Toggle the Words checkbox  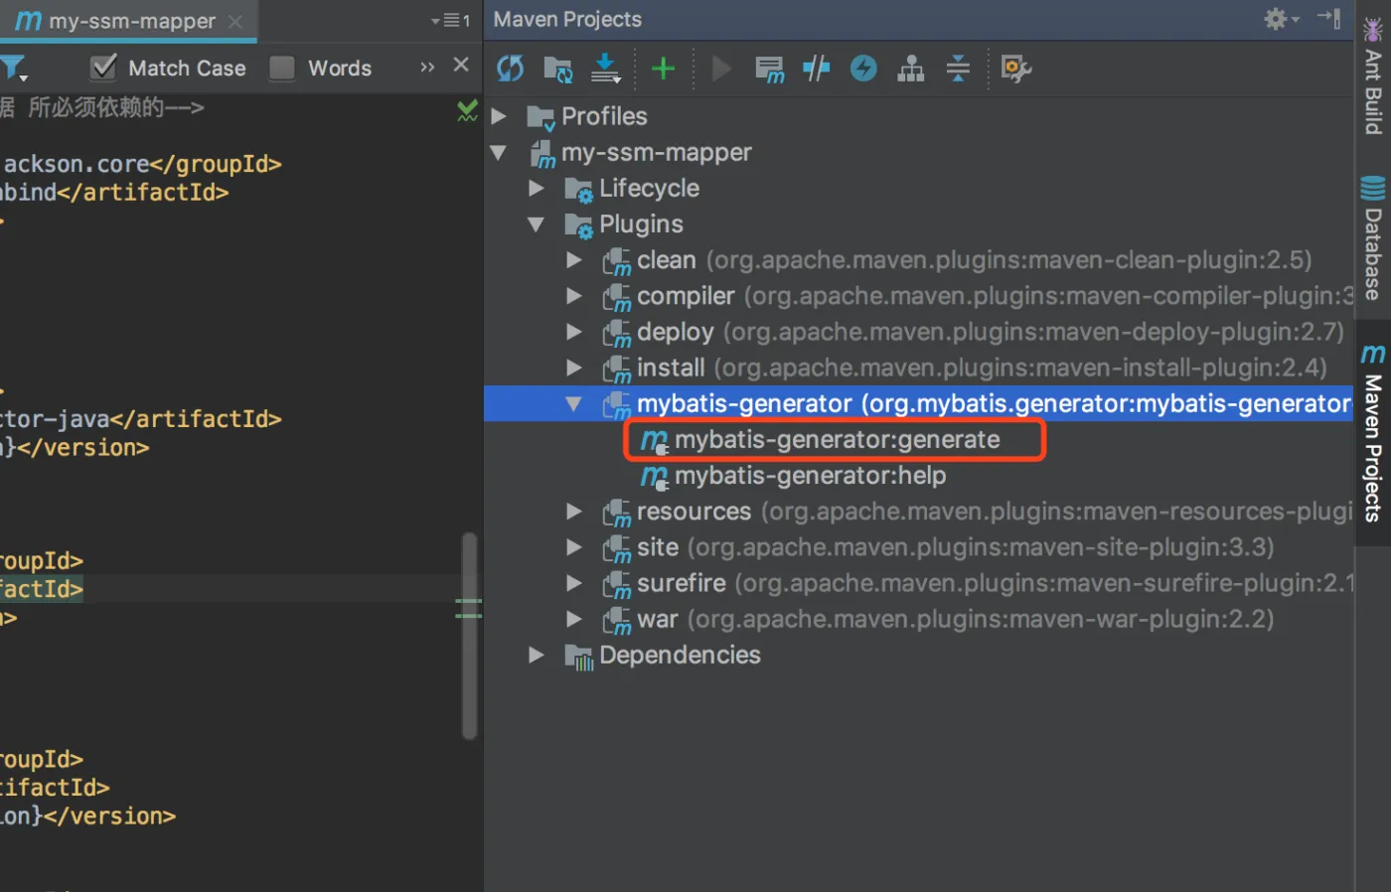click(x=282, y=68)
